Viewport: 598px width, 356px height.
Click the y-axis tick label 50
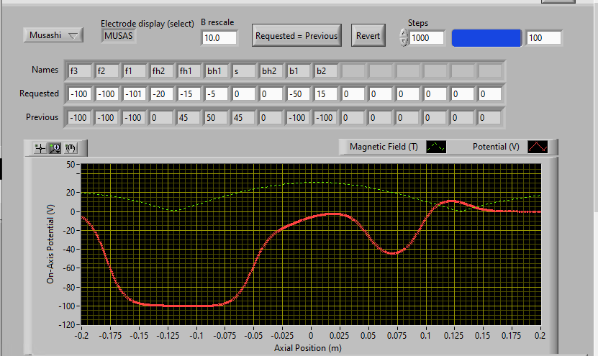click(71, 165)
